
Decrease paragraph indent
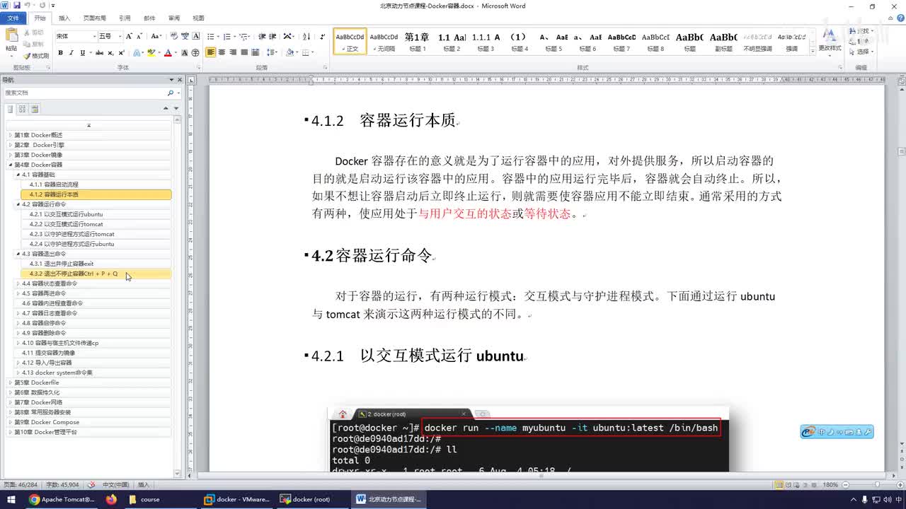click(262, 36)
